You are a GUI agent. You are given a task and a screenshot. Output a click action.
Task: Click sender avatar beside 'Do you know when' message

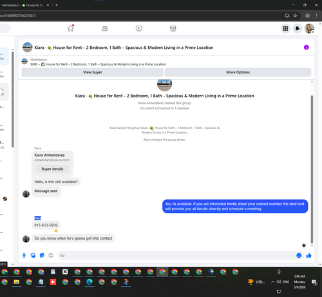pos(26,239)
